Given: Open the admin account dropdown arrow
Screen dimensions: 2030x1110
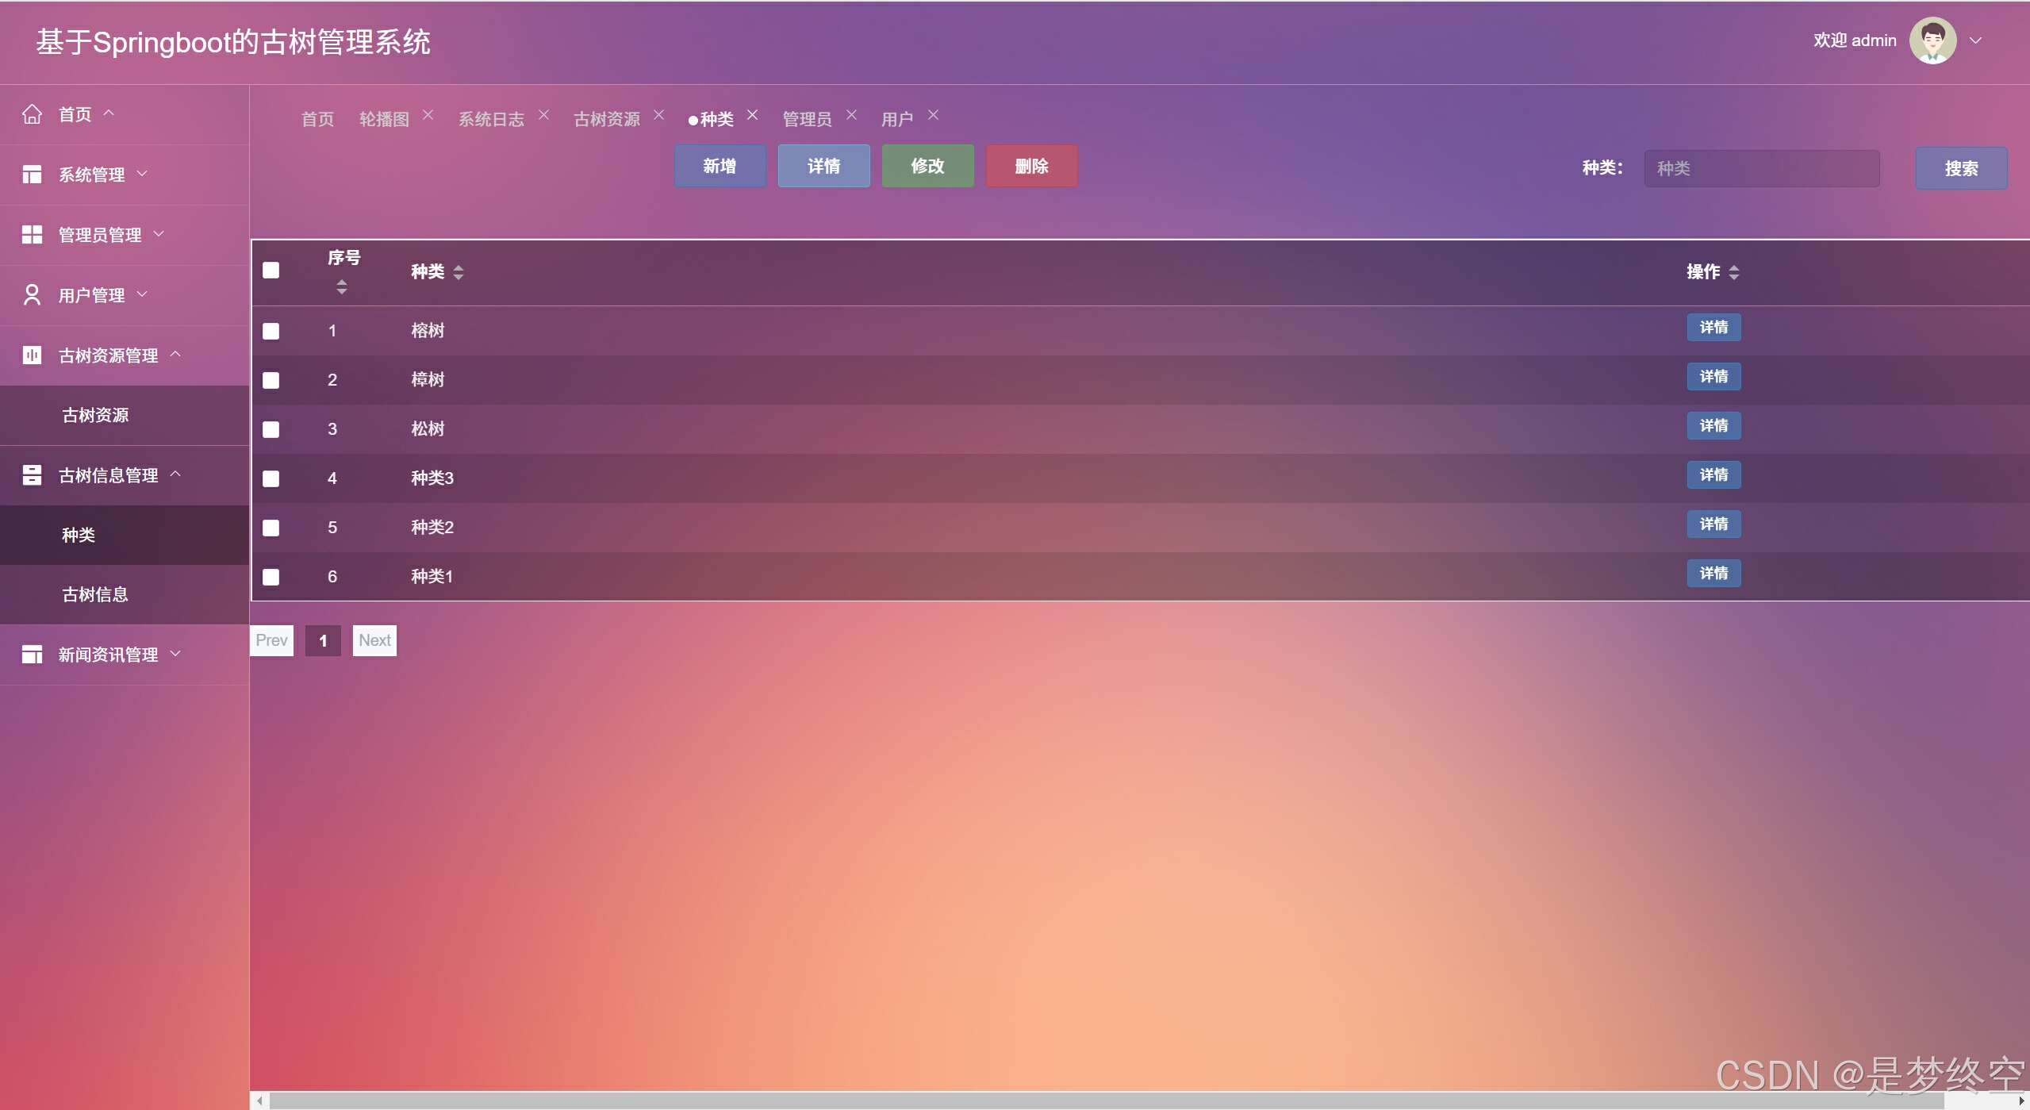Looking at the screenshot, I should [x=1976, y=40].
